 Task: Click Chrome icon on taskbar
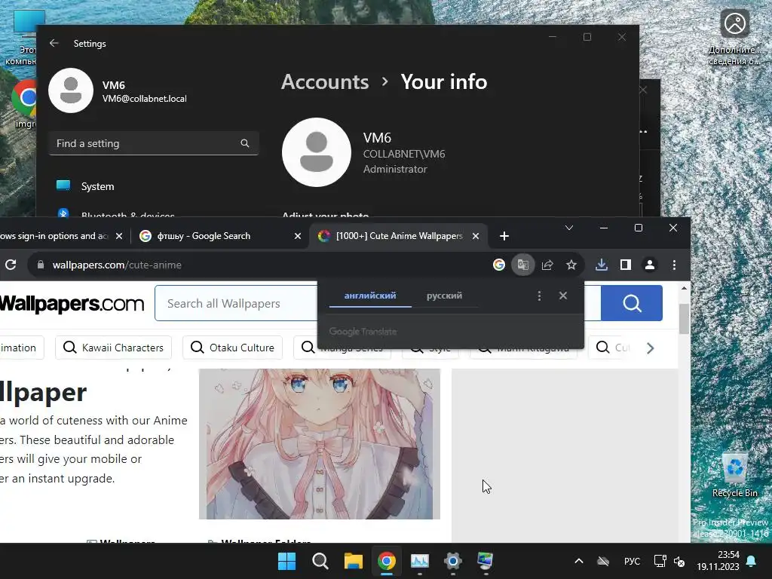[387, 561]
